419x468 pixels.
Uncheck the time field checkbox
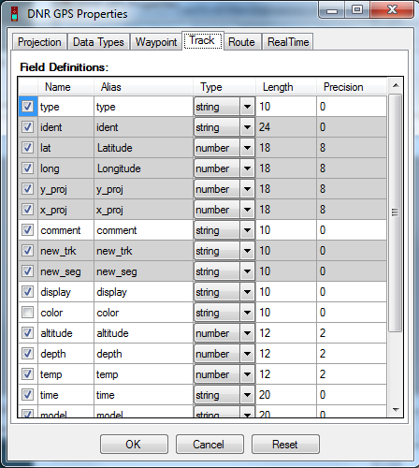27,395
